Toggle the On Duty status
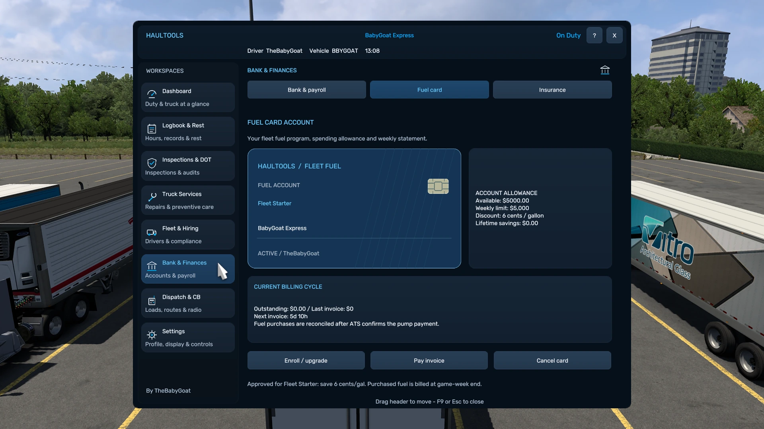Screen dimensions: 764x429 click(568, 35)
